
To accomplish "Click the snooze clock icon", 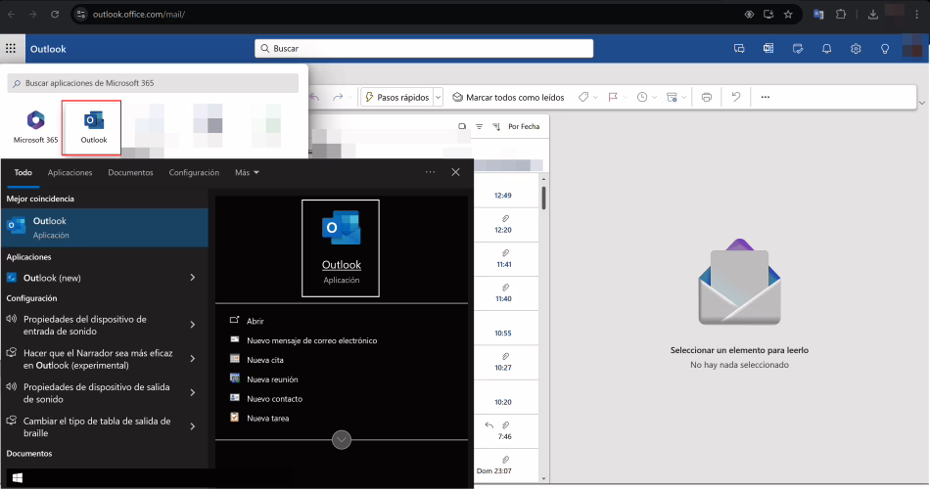I will 642,97.
